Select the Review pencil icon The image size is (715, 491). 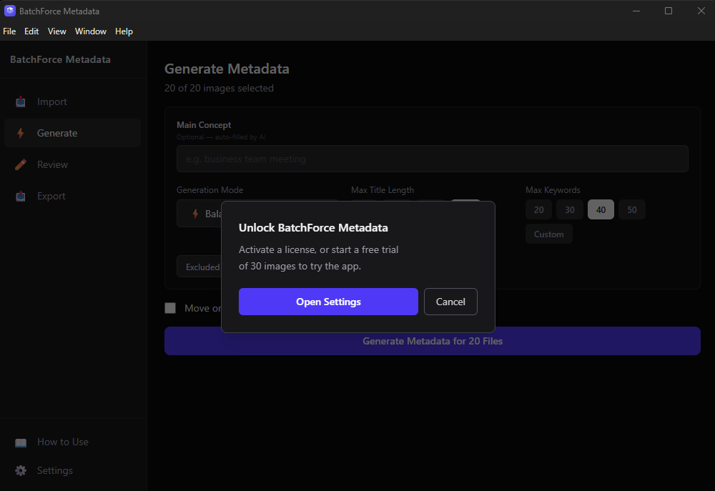tap(21, 164)
